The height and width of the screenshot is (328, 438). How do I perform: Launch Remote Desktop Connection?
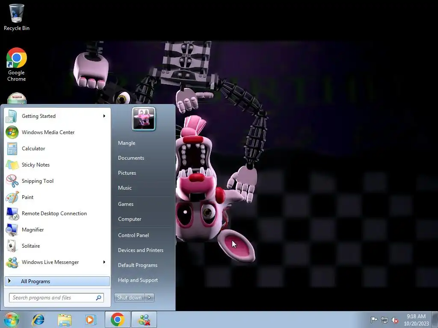click(57, 214)
